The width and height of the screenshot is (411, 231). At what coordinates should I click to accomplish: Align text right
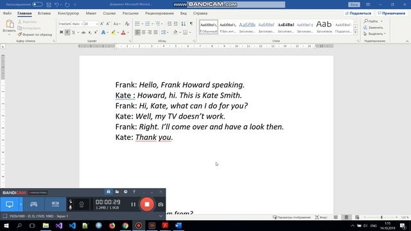pos(150,32)
